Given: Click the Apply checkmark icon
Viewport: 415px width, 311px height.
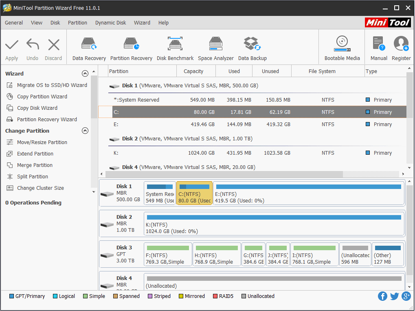Looking at the screenshot, I should tap(12, 44).
